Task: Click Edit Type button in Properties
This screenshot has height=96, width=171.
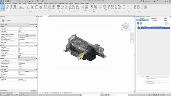Action: 34,25
